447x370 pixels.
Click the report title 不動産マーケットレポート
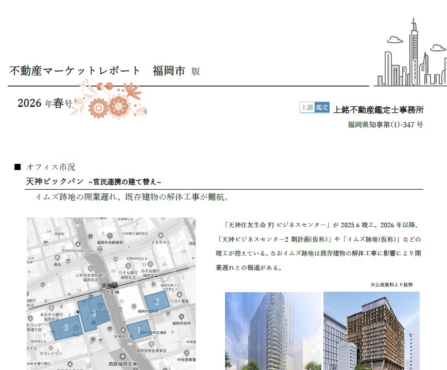[75, 71]
